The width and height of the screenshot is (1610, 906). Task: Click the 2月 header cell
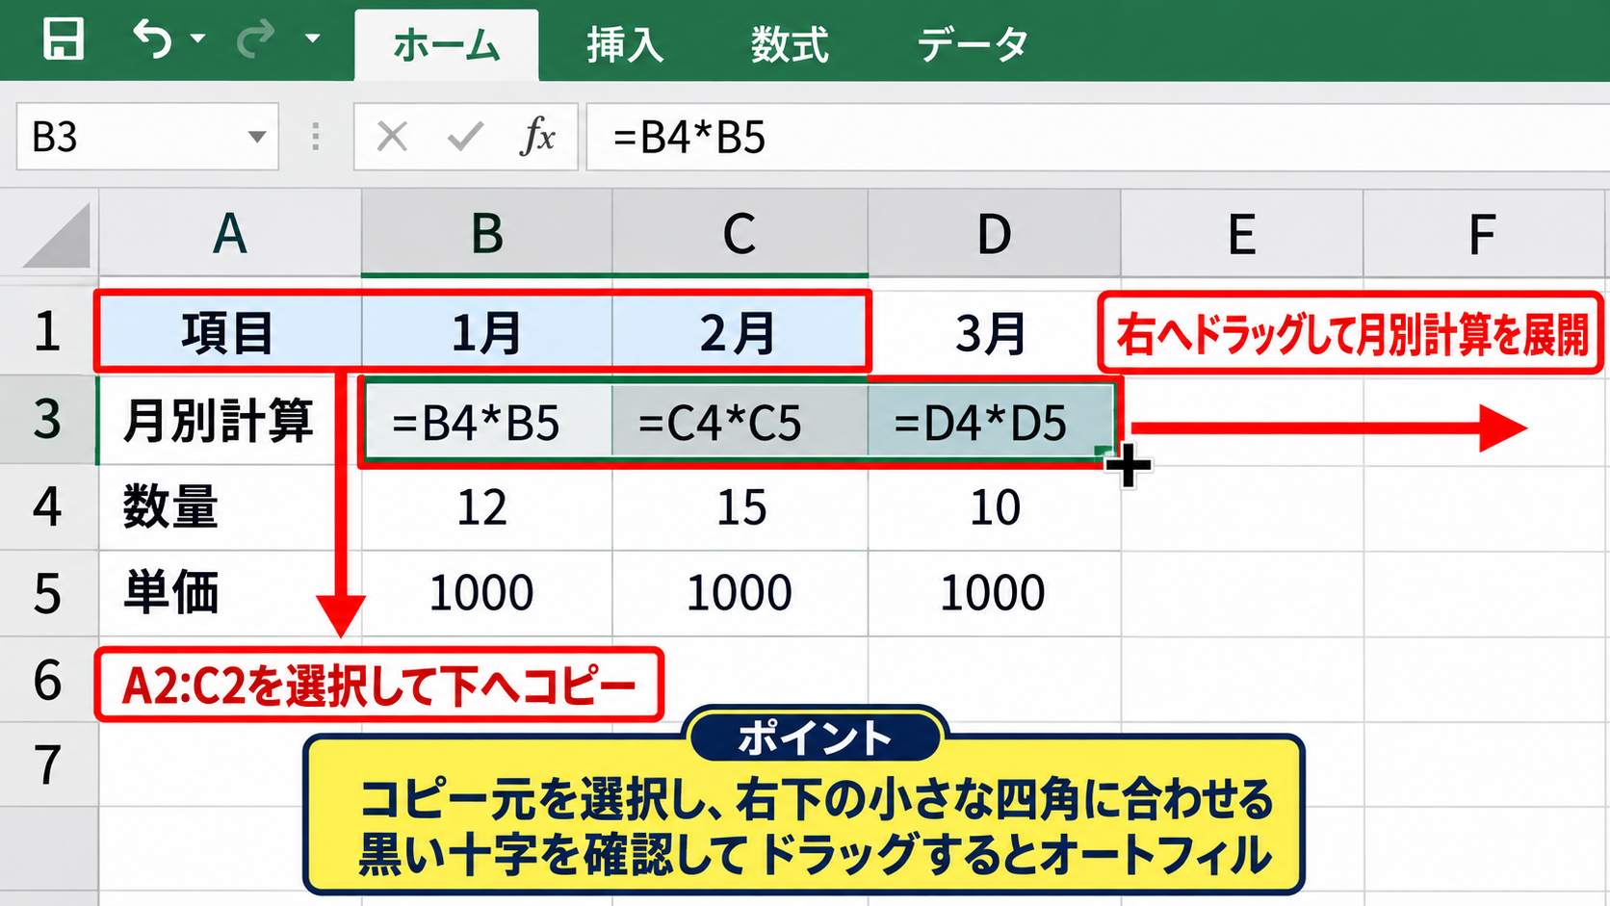740,332
